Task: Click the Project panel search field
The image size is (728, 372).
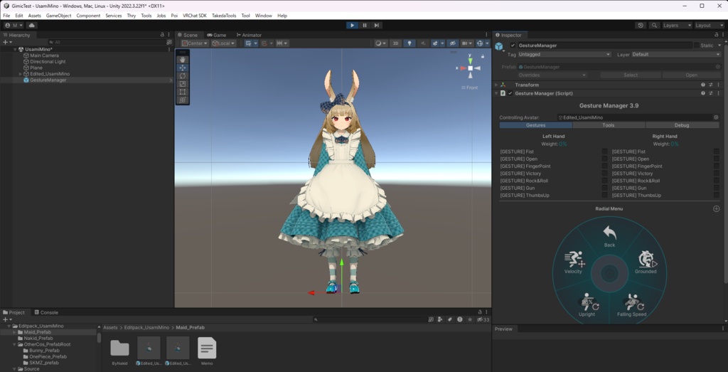Action: click(x=370, y=319)
